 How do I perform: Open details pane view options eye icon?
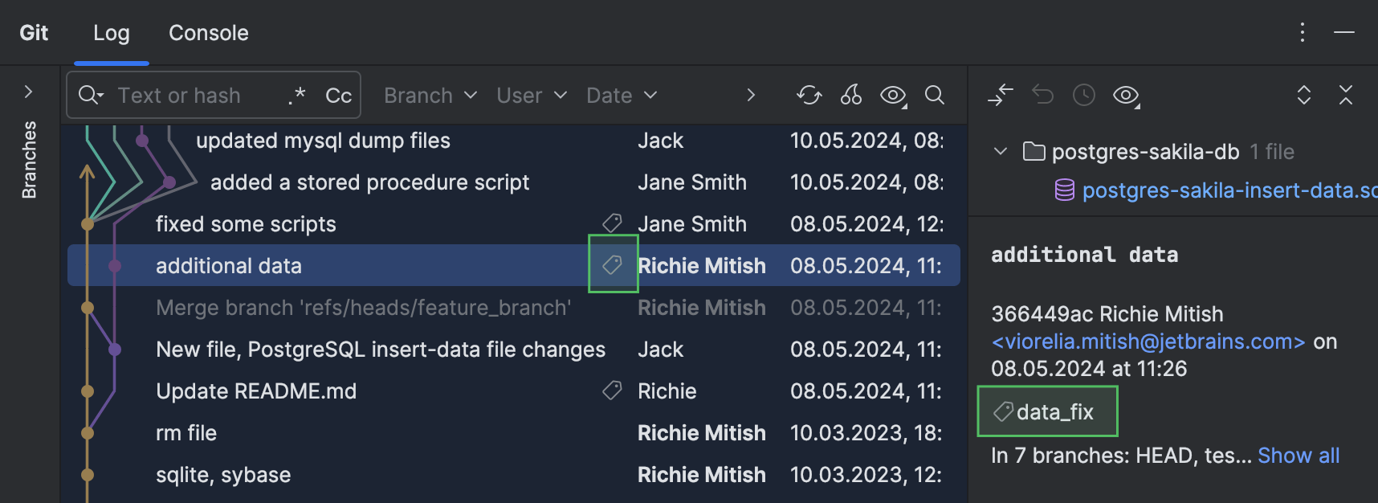(1127, 96)
